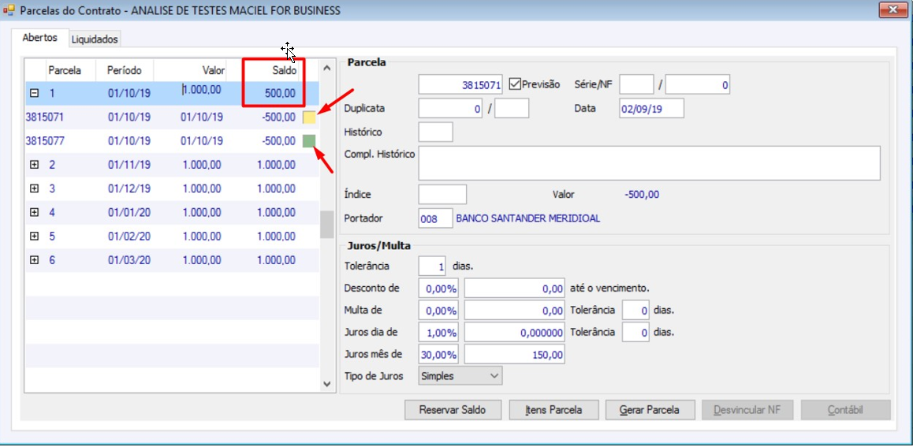Expand parcela 5 row
Viewport: 913px width, 447px height.
click(35, 237)
